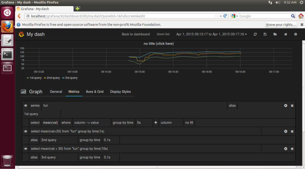Viewport: 305px width, 169px height.
Task: Click the no title (click here) panel title
Action: (158, 44)
